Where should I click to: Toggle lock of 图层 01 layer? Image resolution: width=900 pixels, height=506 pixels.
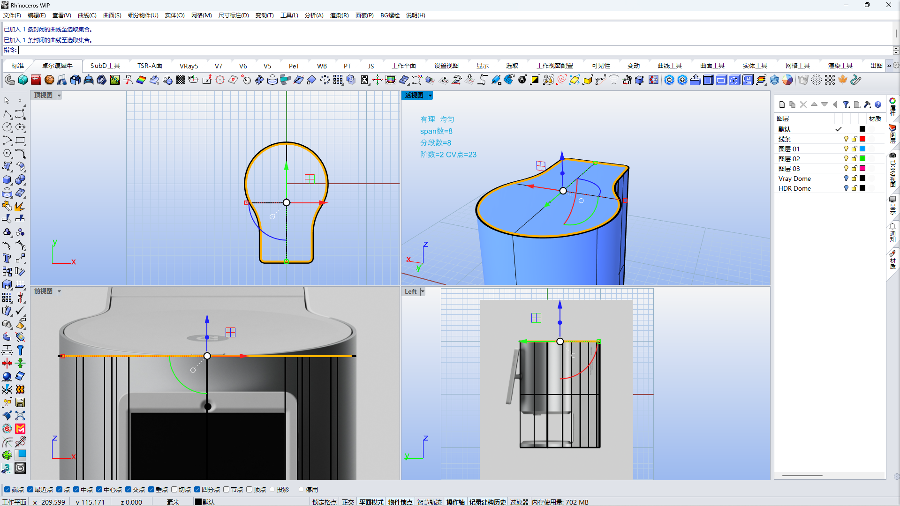(855, 149)
